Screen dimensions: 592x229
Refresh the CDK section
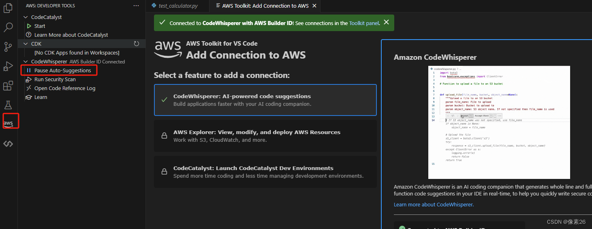pyautogui.click(x=137, y=44)
